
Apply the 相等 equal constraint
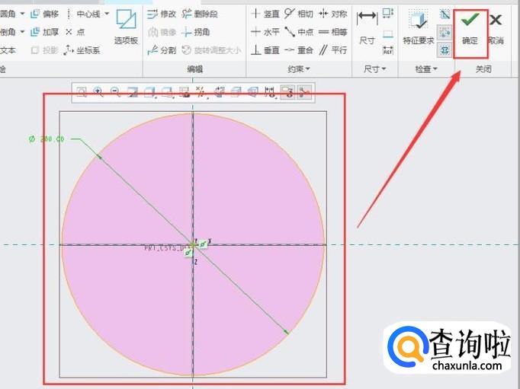tap(332, 32)
